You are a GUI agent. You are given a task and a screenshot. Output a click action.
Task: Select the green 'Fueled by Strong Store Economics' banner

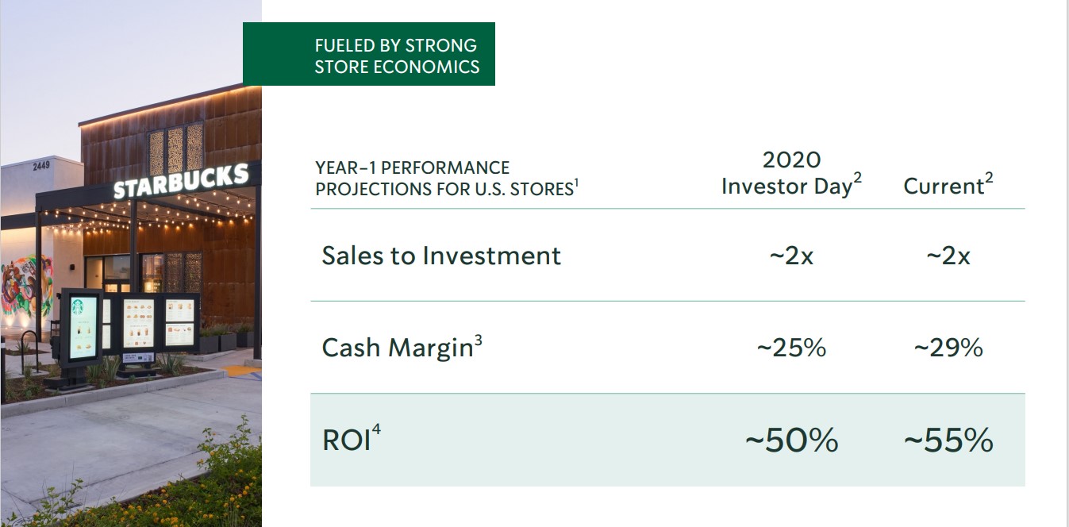(x=369, y=55)
